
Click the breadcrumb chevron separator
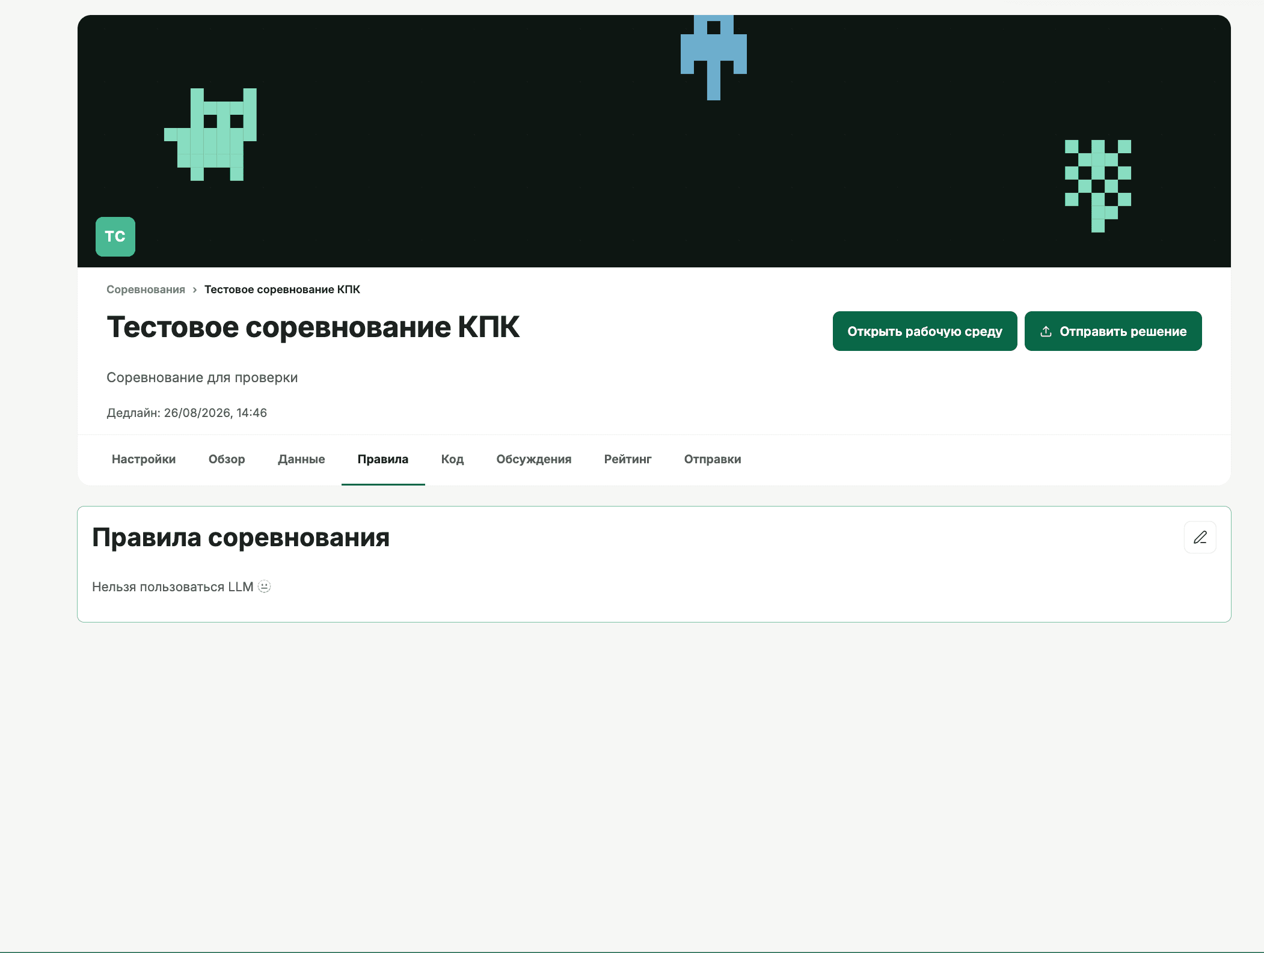click(195, 290)
